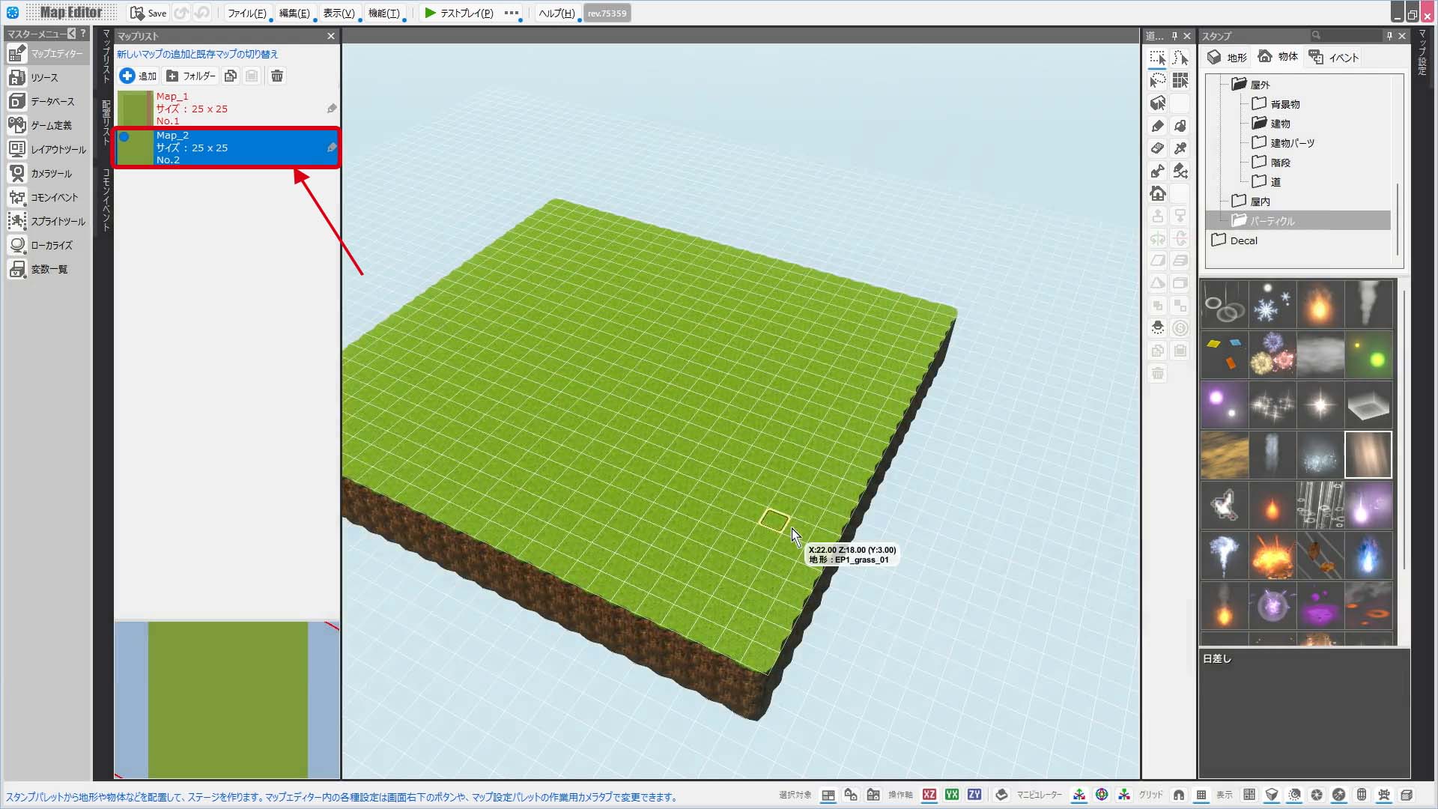
Task: Click the 追加 add map button
Action: click(139, 76)
